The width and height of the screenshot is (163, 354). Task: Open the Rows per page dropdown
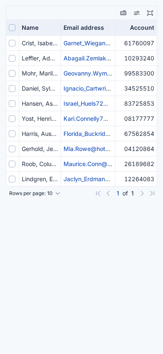[35, 193]
